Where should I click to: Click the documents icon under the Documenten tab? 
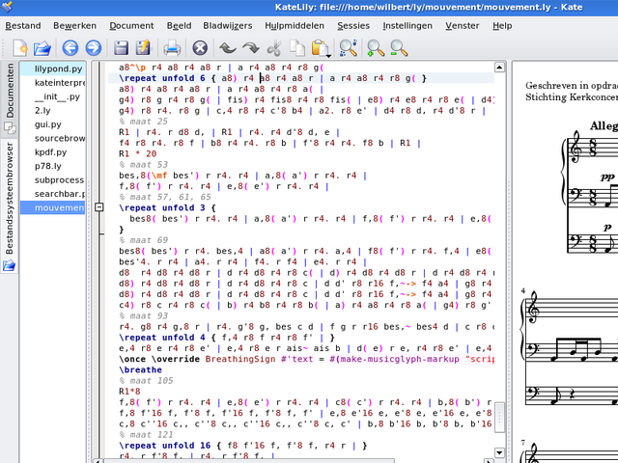point(10,128)
